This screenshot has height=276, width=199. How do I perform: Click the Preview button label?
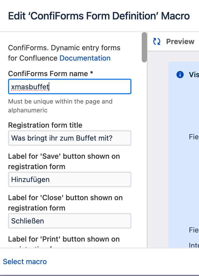(x=180, y=41)
